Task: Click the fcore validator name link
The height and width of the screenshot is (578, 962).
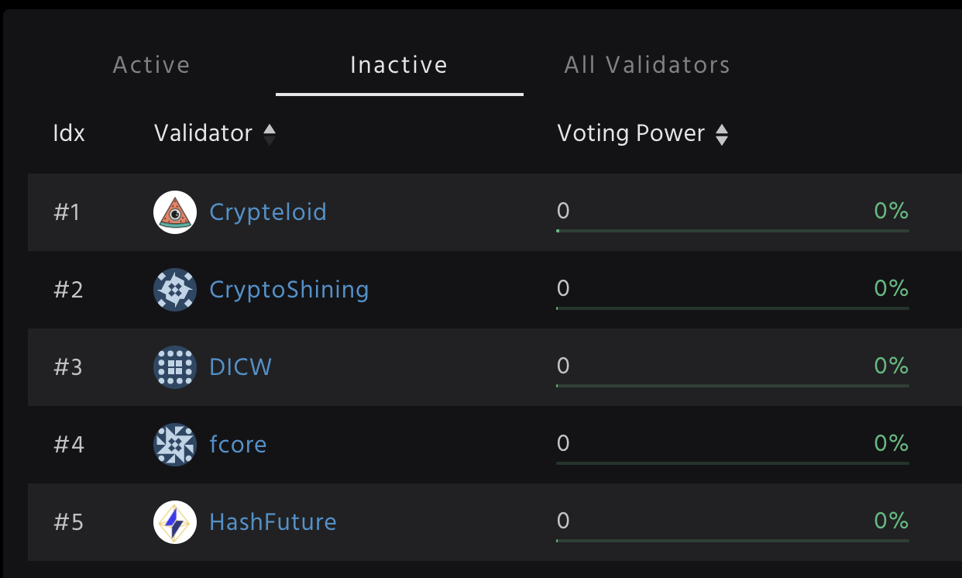Action: (x=238, y=445)
